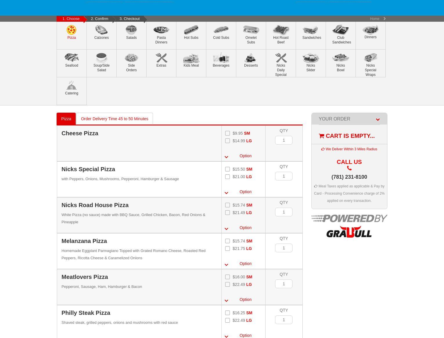Click the Home breadcrumb link

[374, 19]
